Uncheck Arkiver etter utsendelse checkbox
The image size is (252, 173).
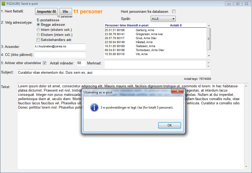[x=44, y=63]
